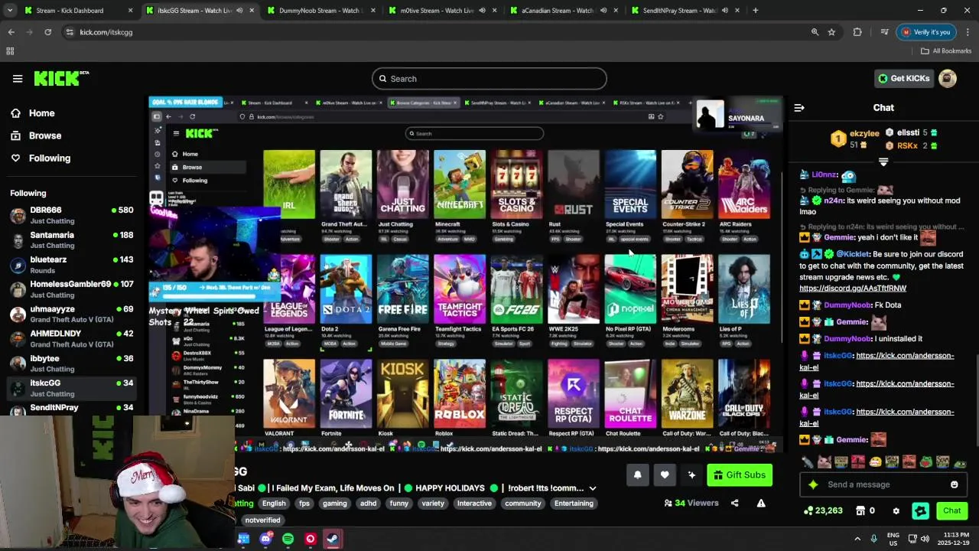Viewport: 979px width, 551px height.
Task: Click the green Kick clip icon button
Action: (921, 510)
